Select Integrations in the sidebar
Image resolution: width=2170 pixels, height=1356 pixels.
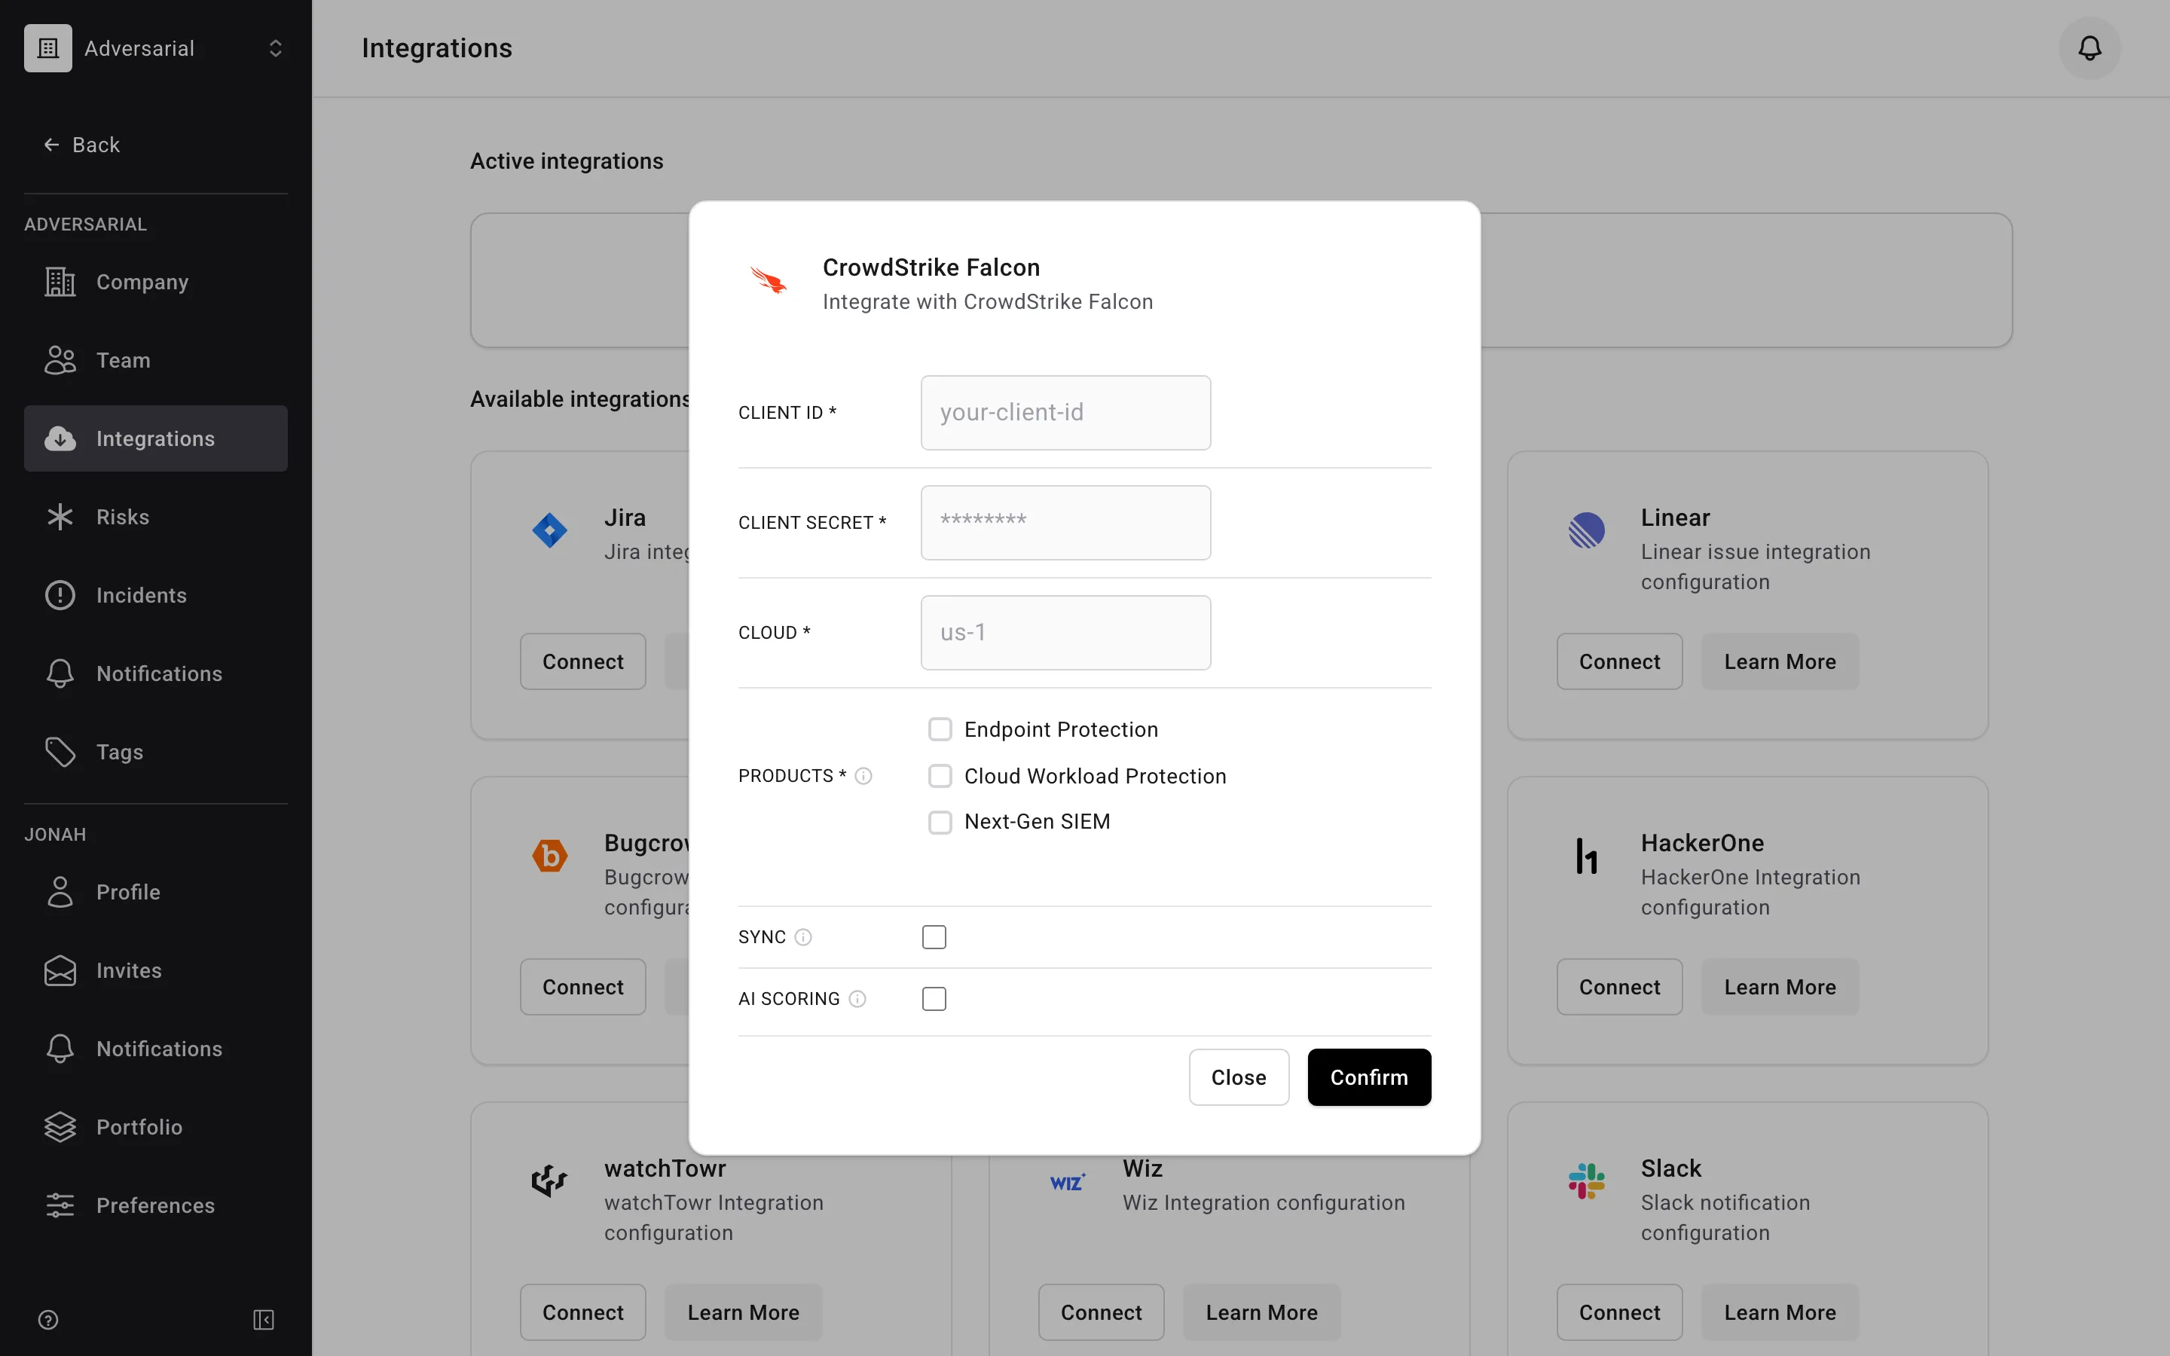[x=156, y=438]
